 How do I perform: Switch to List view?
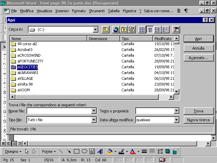(x=142, y=30)
